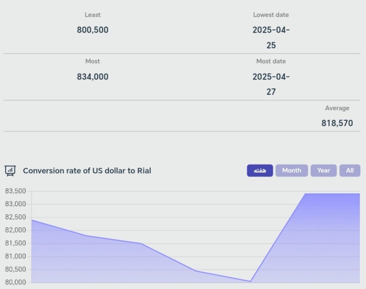366x289 pixels.
Task: Click the 83,500 y-axis label
Action: [15, 192]
